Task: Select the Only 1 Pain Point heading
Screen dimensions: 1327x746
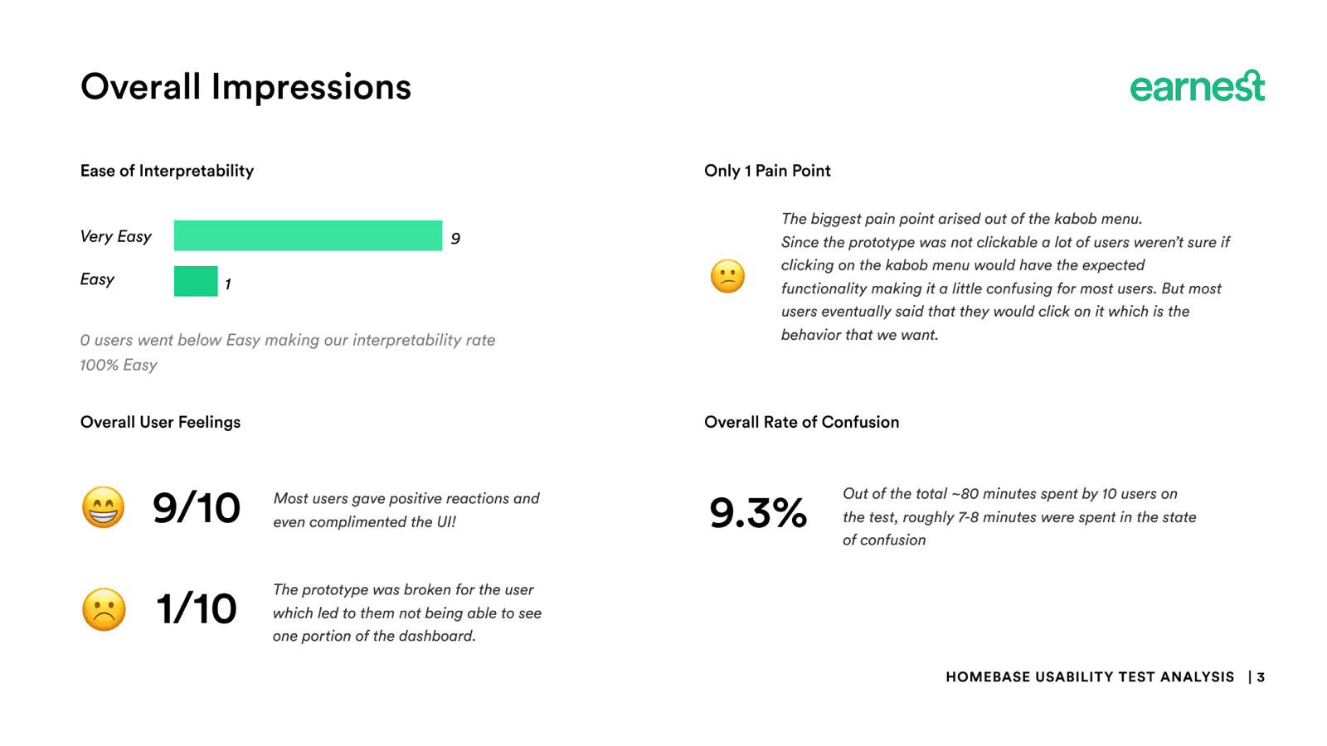Action: coord(767,171)
